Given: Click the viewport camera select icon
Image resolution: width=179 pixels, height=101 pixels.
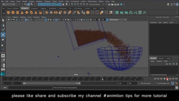Looking at the screenshot, I should (9, 20).
